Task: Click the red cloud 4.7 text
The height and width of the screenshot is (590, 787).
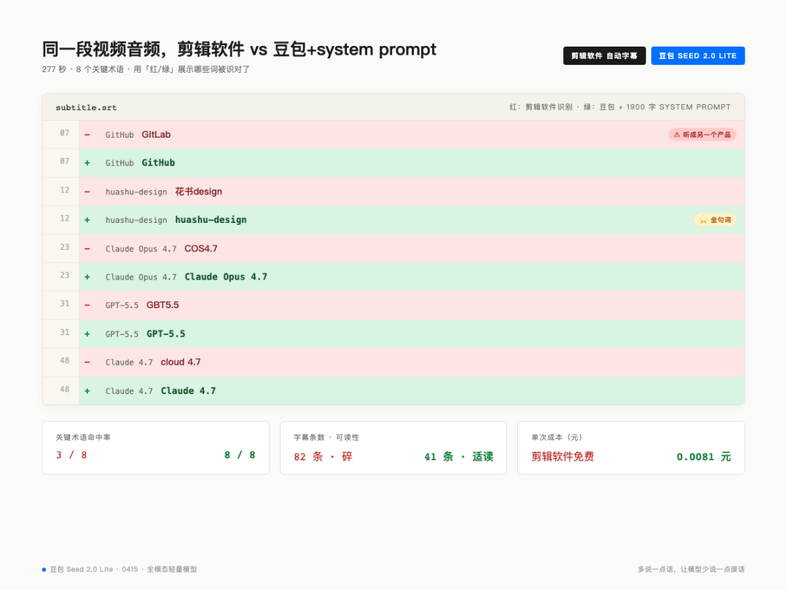Action: tap(181, 362)
